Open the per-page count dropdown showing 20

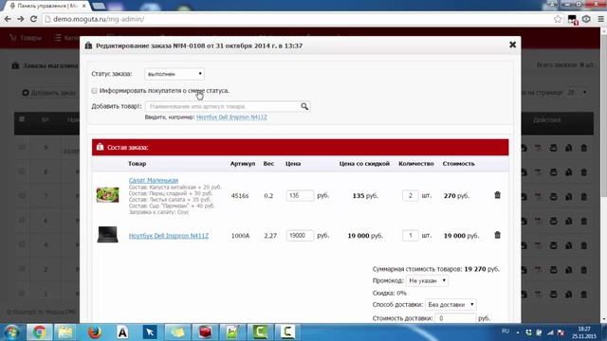tap(577, 93)
